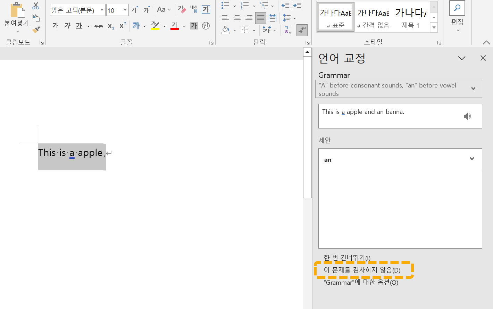Open the font size dropdown
Viewport: 493px width, 309px height.
pyautogui.click(x=125, y=10)
